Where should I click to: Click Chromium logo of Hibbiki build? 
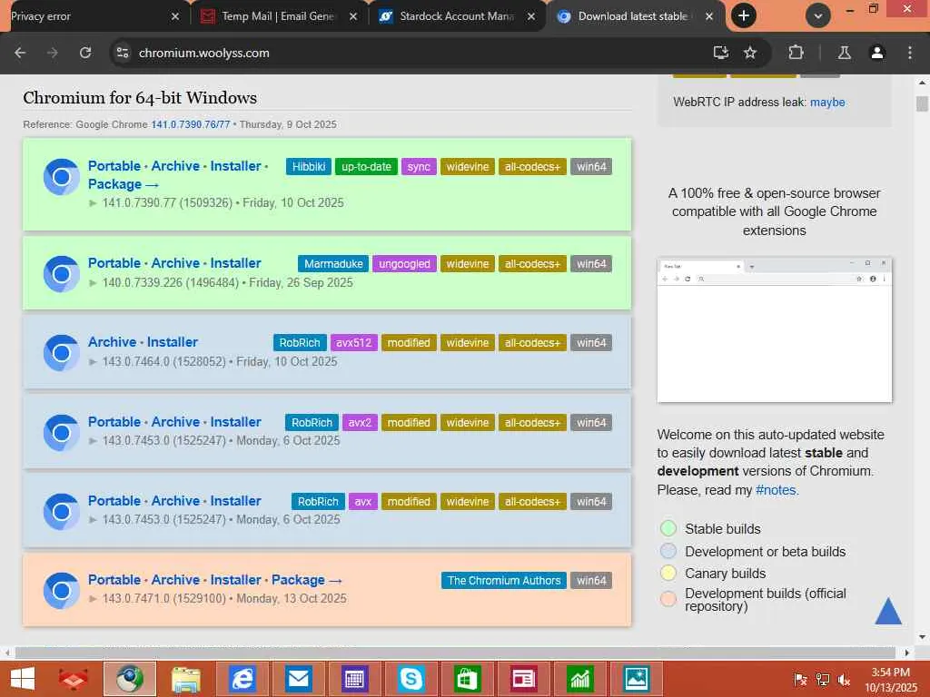tap(61, 177)
